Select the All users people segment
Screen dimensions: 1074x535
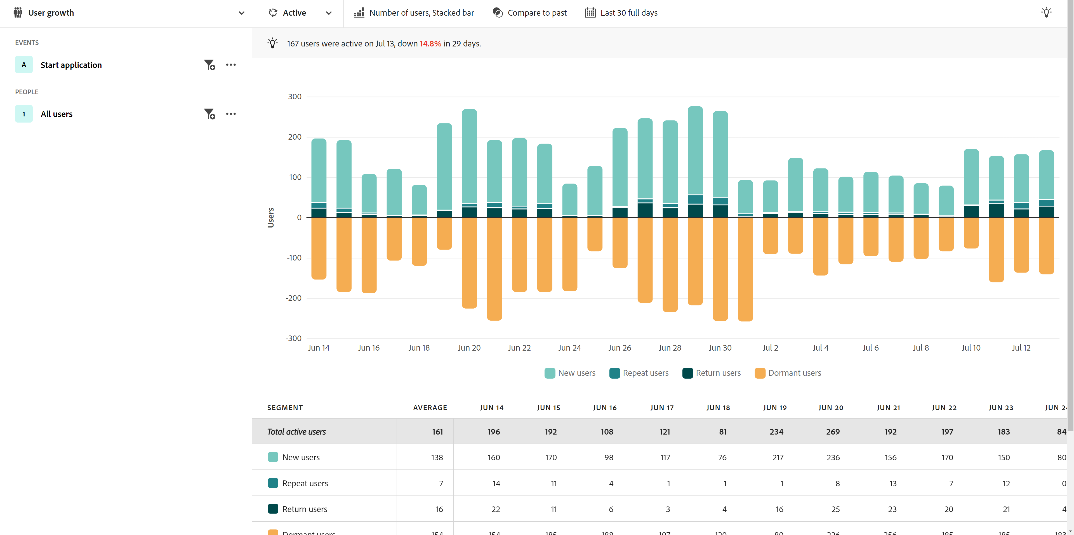pos(56,114)
